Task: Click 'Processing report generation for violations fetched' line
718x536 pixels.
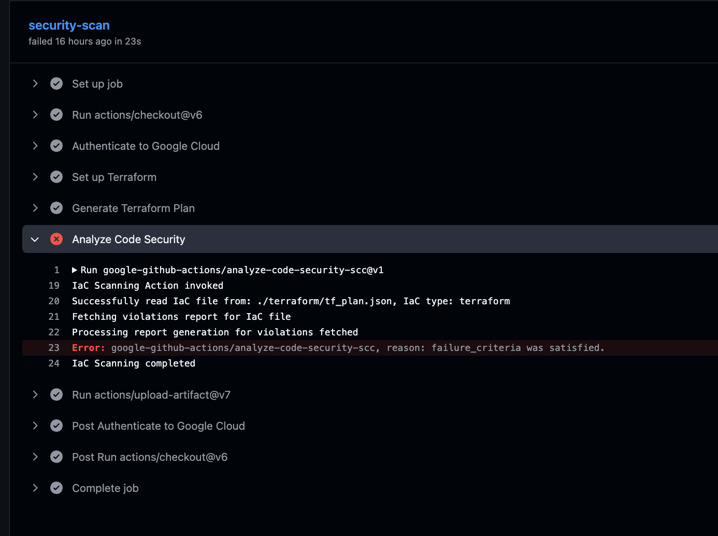Action: click(x=215, y=332)
